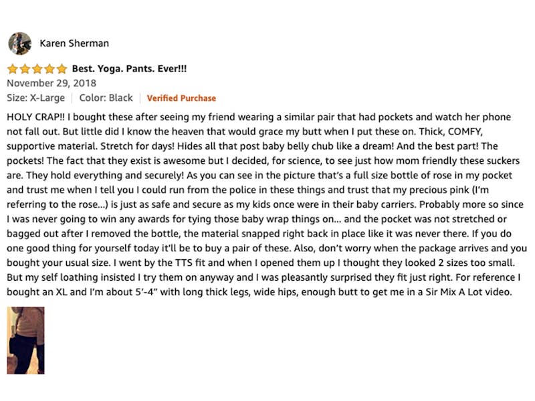Screen dimensions: 535x401
Task: Click the reviewer name Karen Sherman
Action: [x=74, y=43]
